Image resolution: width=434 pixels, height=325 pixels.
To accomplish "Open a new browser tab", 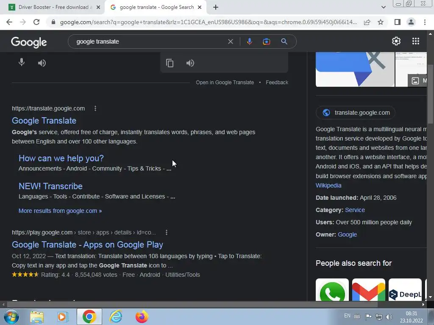I will (216, 8).
